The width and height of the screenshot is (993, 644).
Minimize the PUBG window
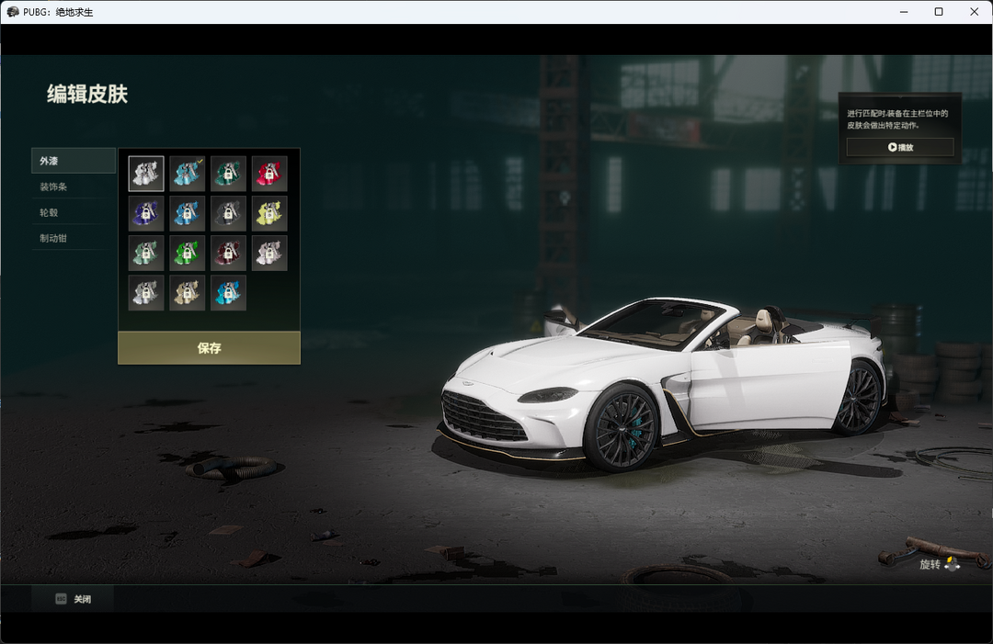point(904,12)
